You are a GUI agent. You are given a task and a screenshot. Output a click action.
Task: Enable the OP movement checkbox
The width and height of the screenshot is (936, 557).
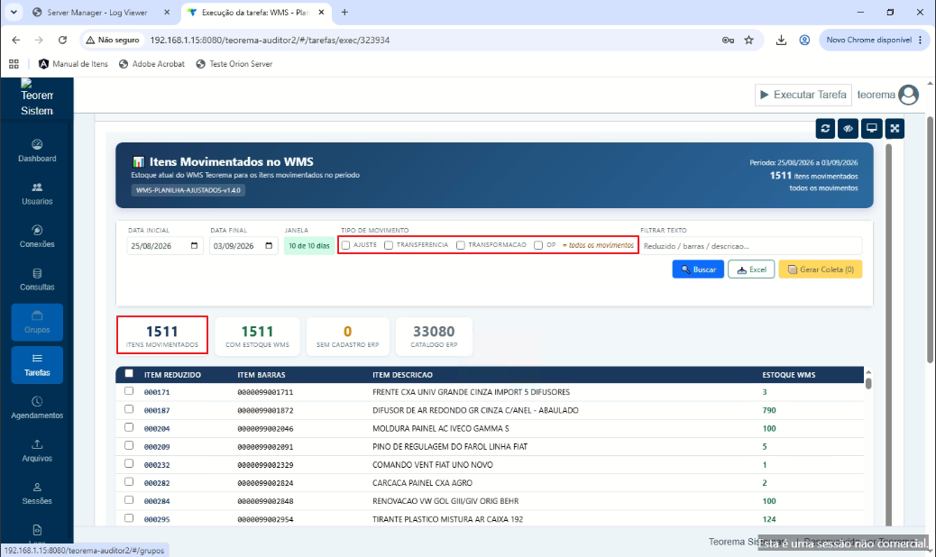coord(538,245)
